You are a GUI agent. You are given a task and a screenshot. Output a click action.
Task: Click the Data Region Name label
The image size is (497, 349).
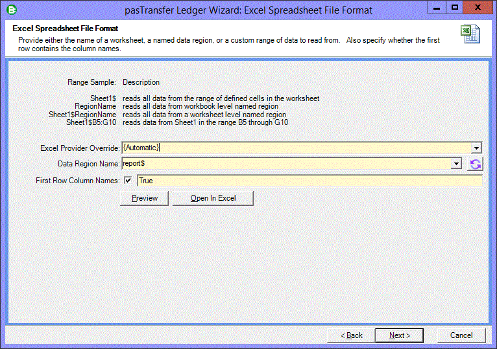89,164
